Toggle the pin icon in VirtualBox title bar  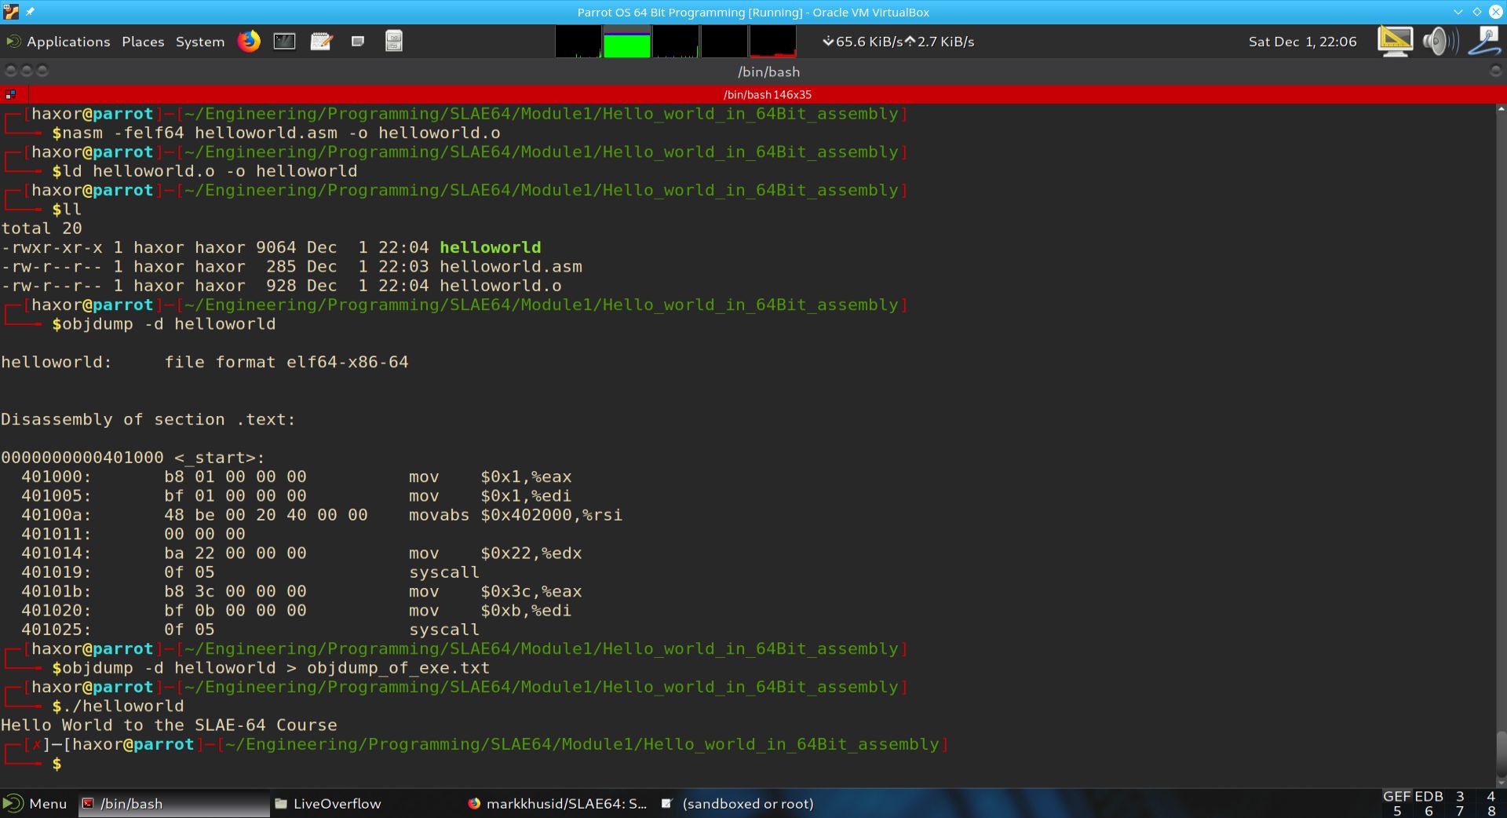(30, 12)
